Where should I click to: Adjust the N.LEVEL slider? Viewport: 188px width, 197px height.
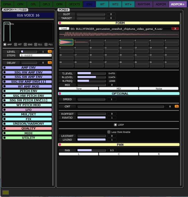(x=92, y=77)
